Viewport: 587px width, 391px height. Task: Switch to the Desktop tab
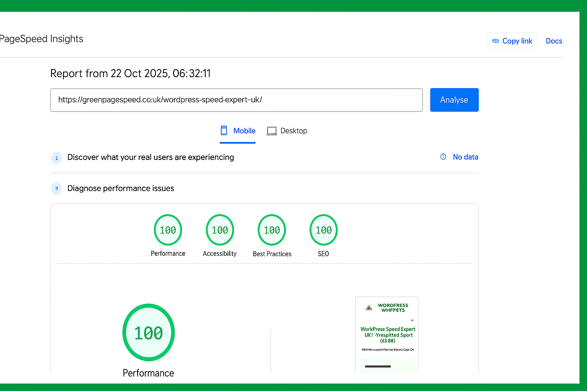(287, 131)
